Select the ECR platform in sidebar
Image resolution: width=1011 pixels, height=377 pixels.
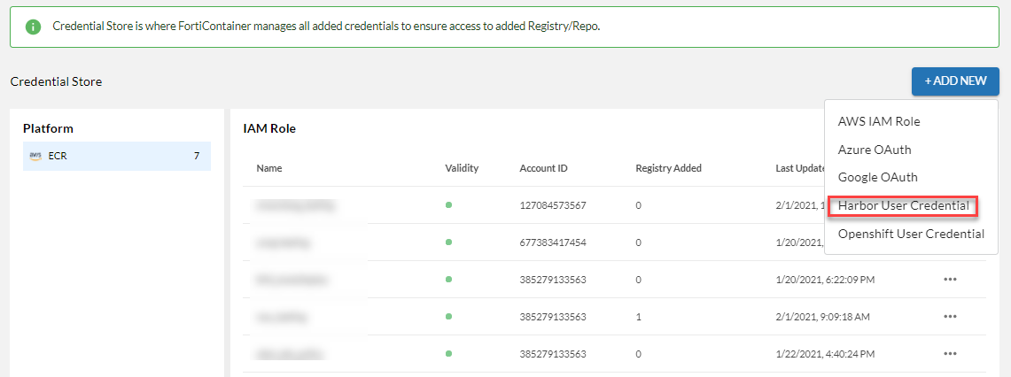click(x=116, y=156)
